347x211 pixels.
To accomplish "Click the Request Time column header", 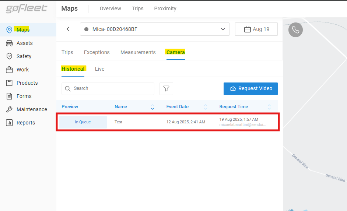I will point(234,107).
